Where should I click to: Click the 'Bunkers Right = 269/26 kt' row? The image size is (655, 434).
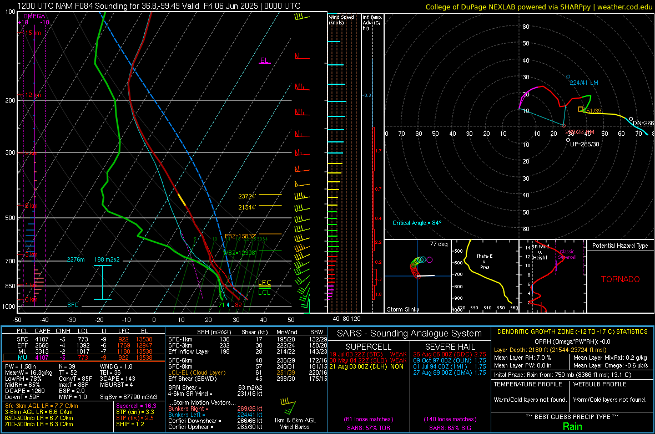(215, 409)
